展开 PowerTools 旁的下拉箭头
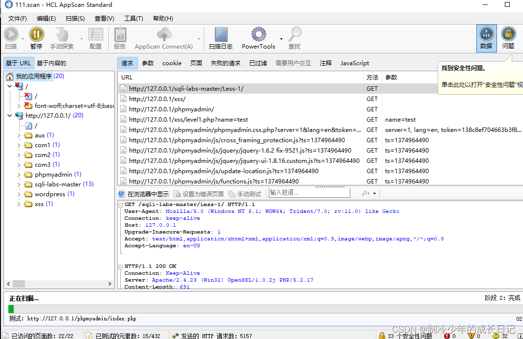This screenshot has height=339, width=523. coord(280,38)
